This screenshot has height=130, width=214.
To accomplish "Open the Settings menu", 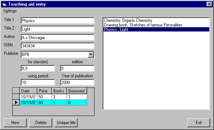I will (x=10, y=11).
